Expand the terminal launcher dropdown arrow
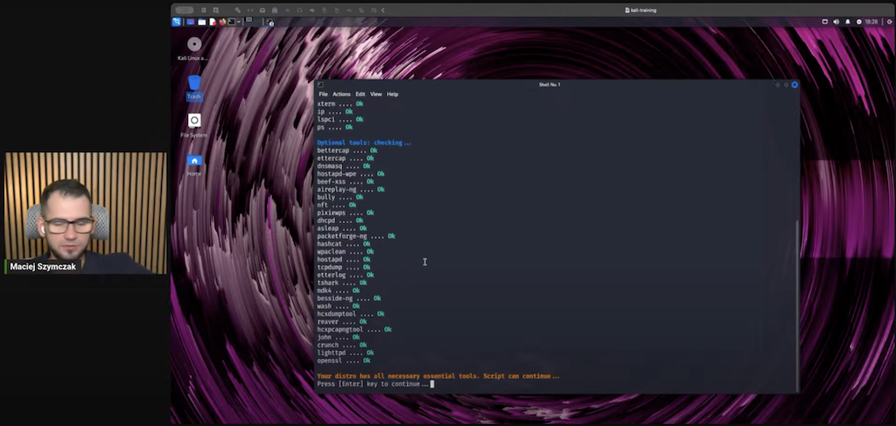Screen dimensions: 896x426 (239, 22)
